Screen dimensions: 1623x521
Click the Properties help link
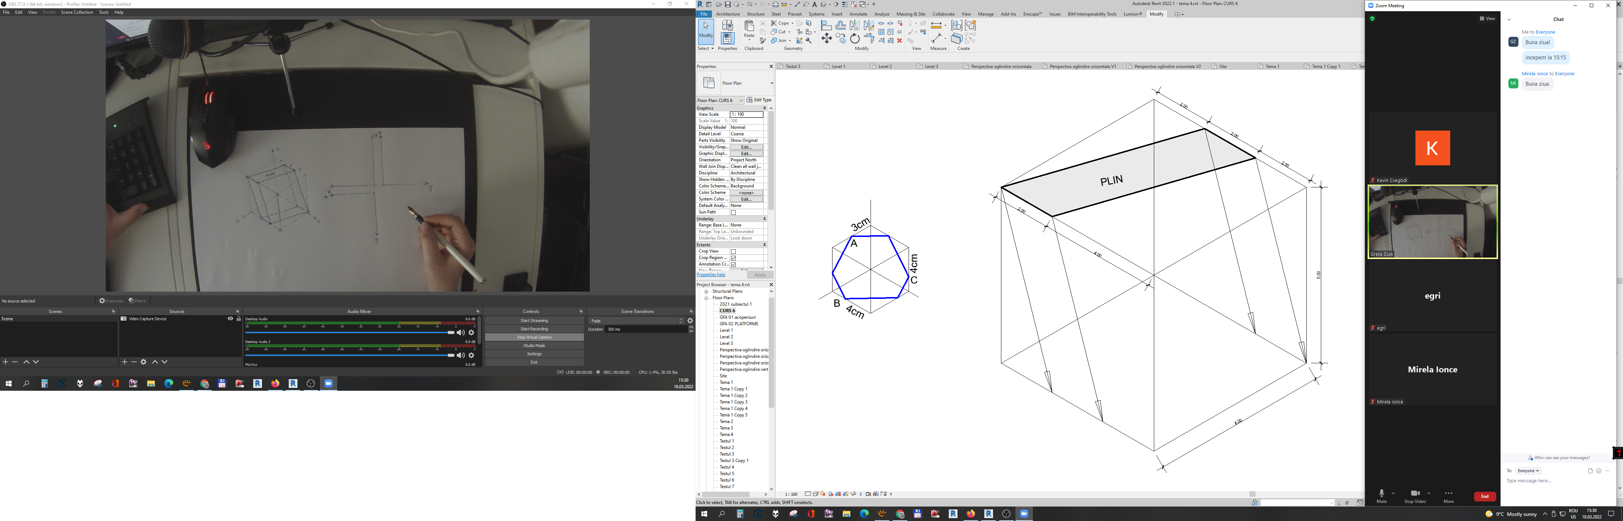coord(711,275)
